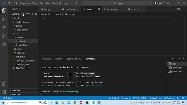Click the Prettier status item
The image size is (187, 105).
pyautogui.click(x=169, y=98)
